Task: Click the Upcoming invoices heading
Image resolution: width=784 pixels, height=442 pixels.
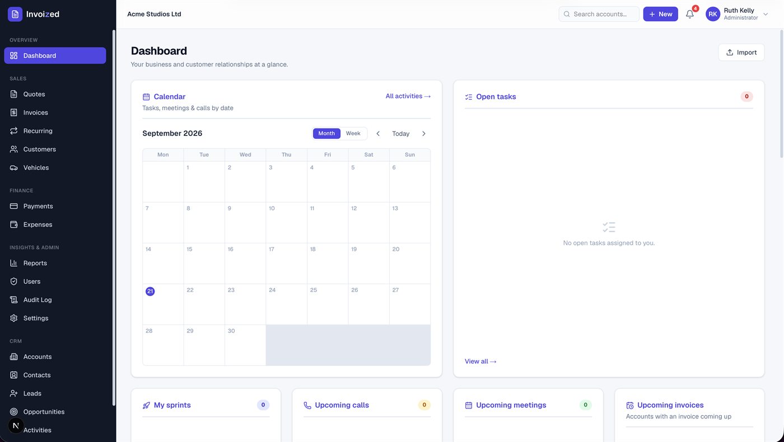Action: click(x=670, y=405)
